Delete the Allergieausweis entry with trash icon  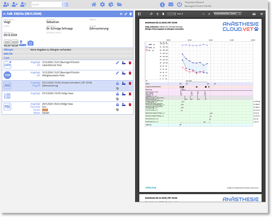click(x=130, y=73)
